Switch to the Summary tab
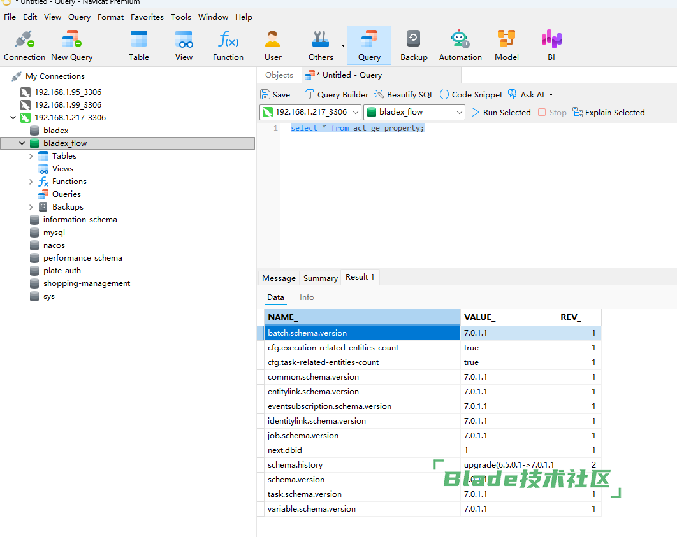Viewport: 677px width, 537px height. [x=321, y=278]
